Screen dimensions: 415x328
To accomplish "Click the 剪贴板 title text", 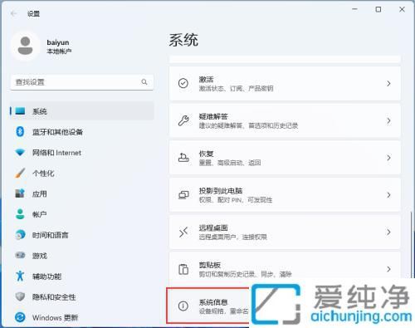I will (x=209, y=265).
